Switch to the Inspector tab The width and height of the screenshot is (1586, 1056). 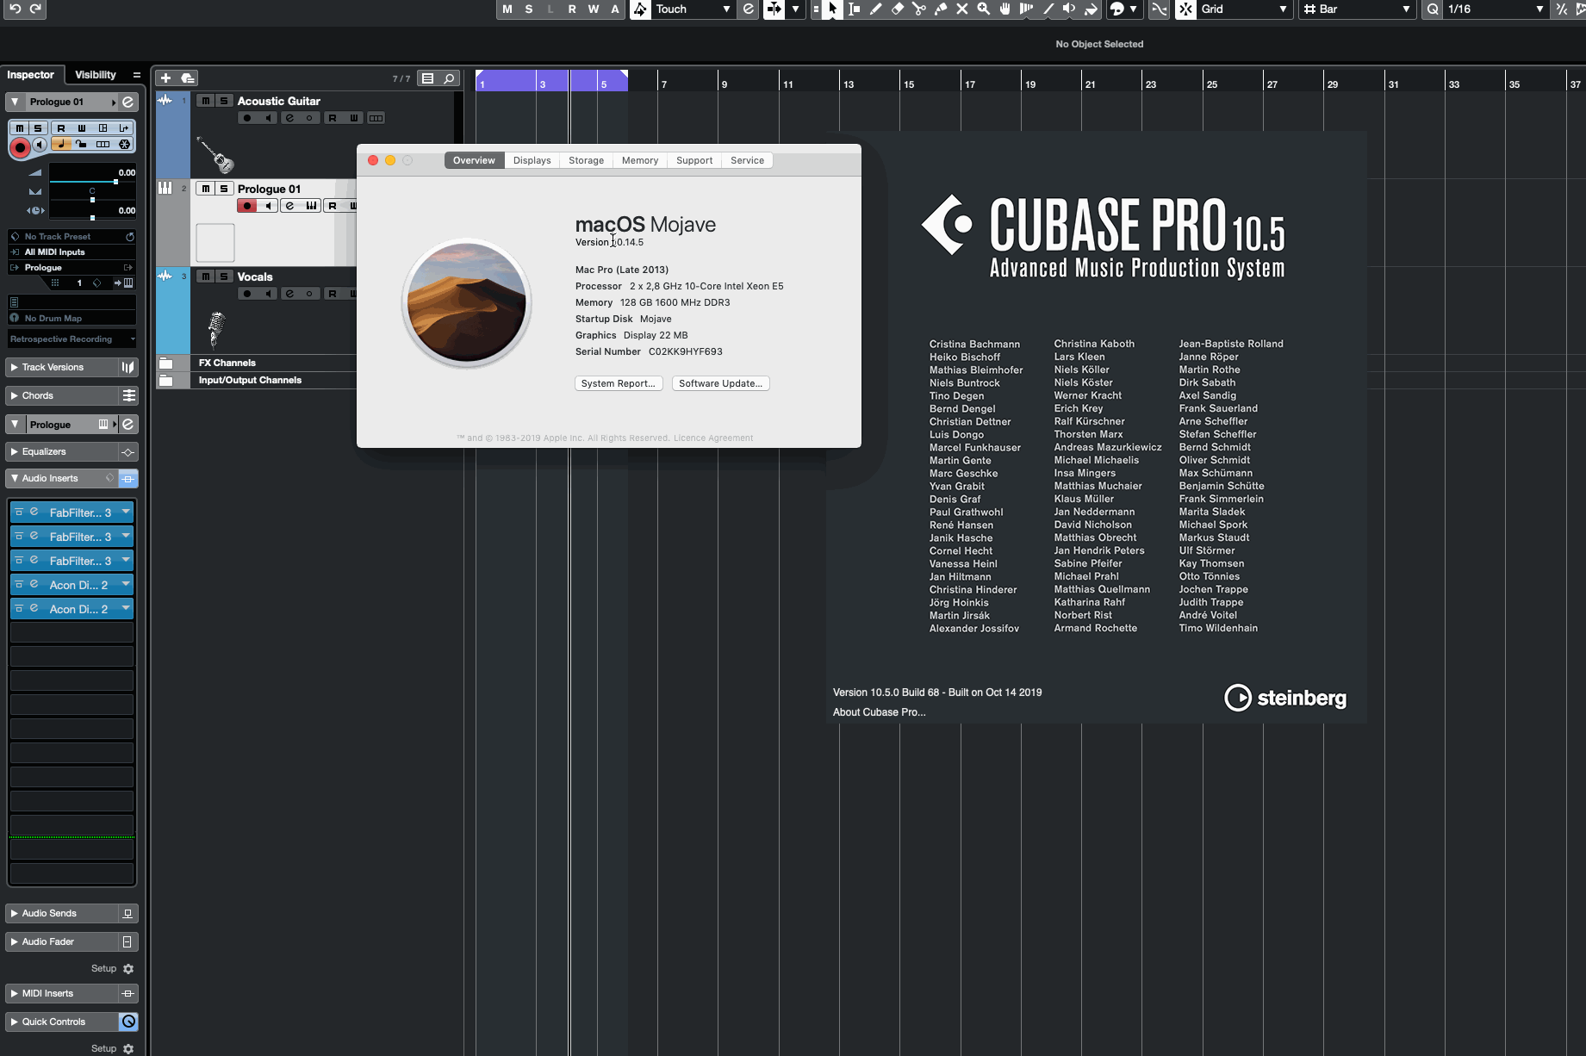[31, 75]
